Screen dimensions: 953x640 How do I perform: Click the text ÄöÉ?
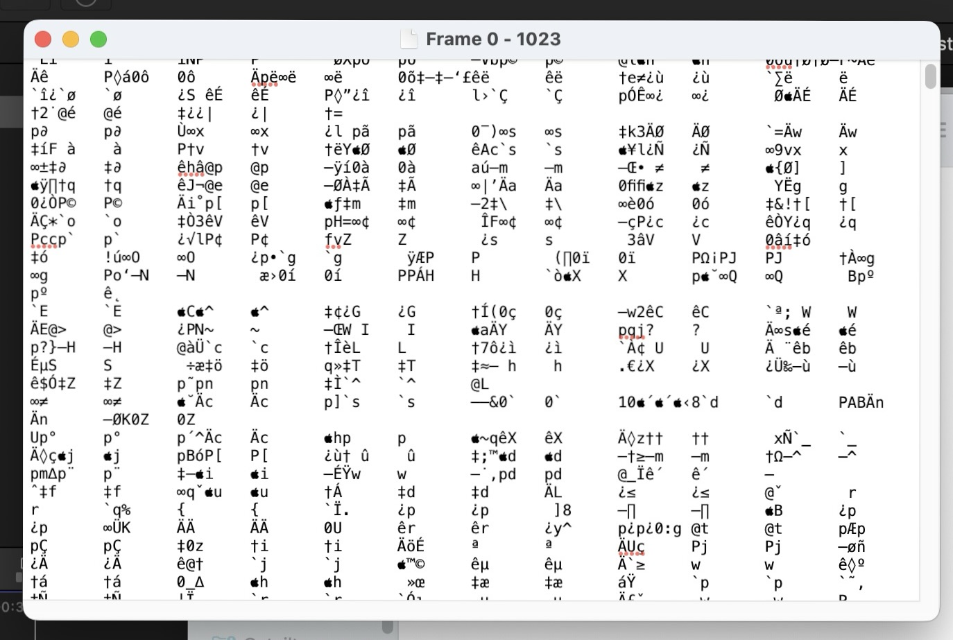(411, 546)
